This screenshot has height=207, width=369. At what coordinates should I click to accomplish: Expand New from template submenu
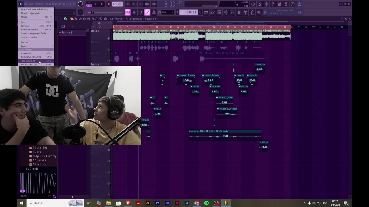pos(36,13)
